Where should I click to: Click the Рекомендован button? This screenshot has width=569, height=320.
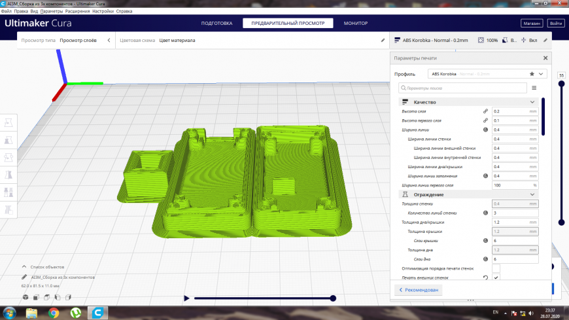click(x=419, y=290)
